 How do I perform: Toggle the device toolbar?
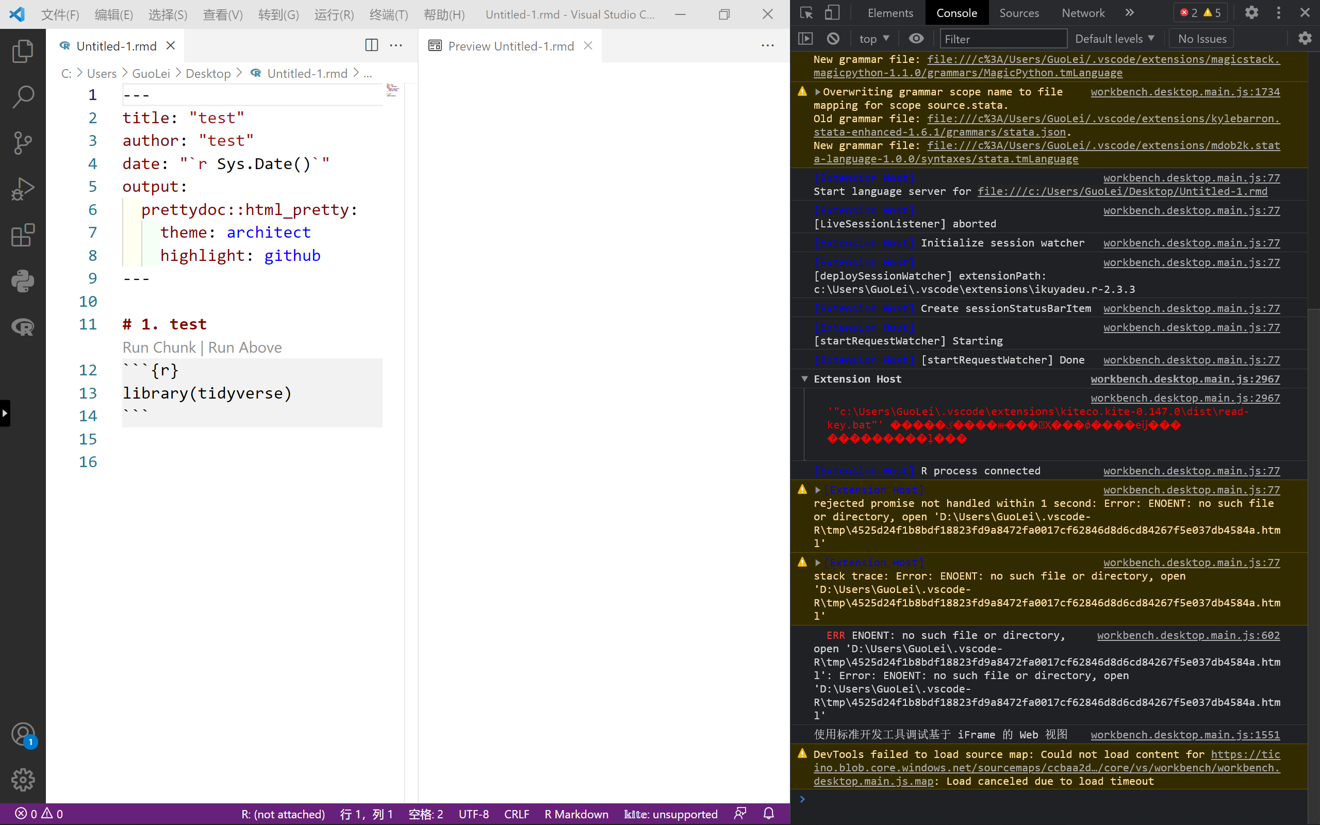coord(832,12)
